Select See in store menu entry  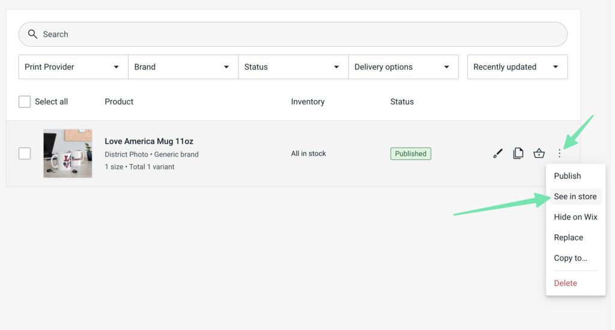575,196
